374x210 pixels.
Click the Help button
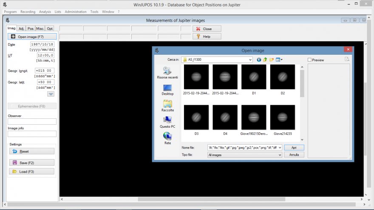[x=207, y=36]
